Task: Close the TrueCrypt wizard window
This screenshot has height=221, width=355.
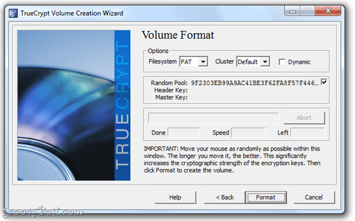Action: [328, 11]
